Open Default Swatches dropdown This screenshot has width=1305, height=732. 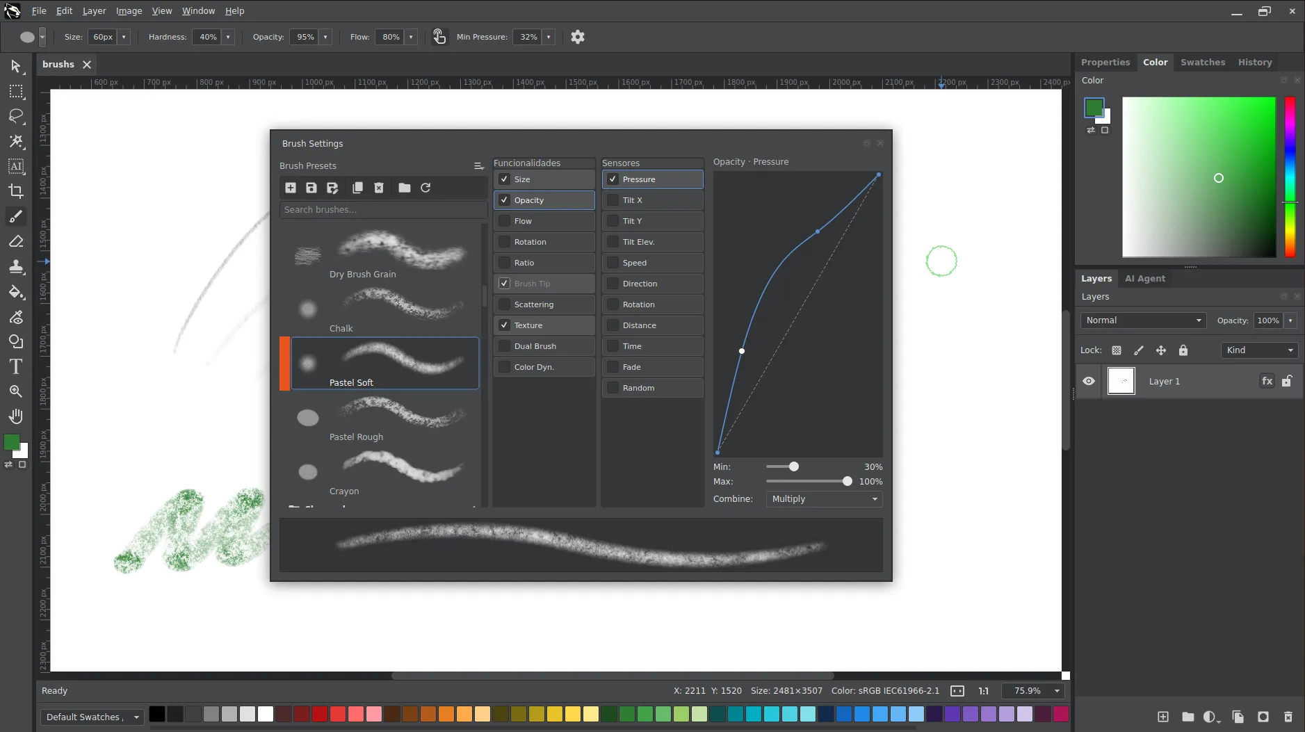click(92, 717)
